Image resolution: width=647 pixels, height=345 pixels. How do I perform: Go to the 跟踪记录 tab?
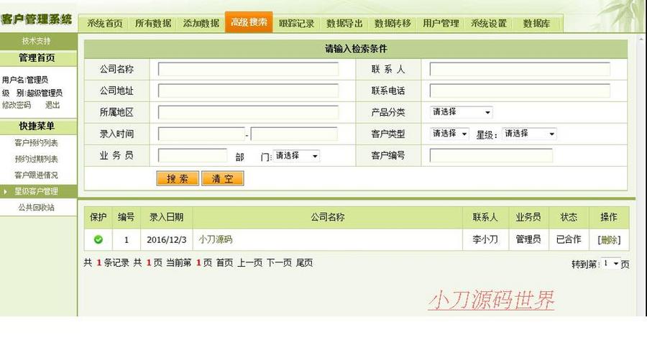(296, 24)
